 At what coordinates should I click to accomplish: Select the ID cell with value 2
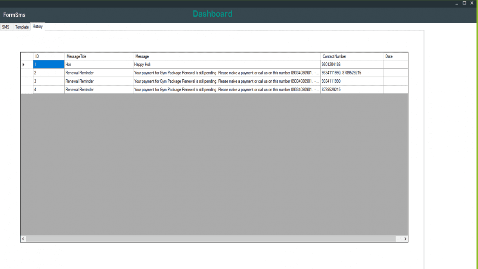tap(49, 73)
